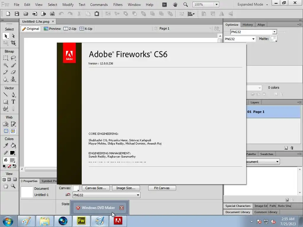The width and height of the screenshot is (303, 227).
Task: Open Adobe Bridge from the menu bar
Action: click(165, 4)
